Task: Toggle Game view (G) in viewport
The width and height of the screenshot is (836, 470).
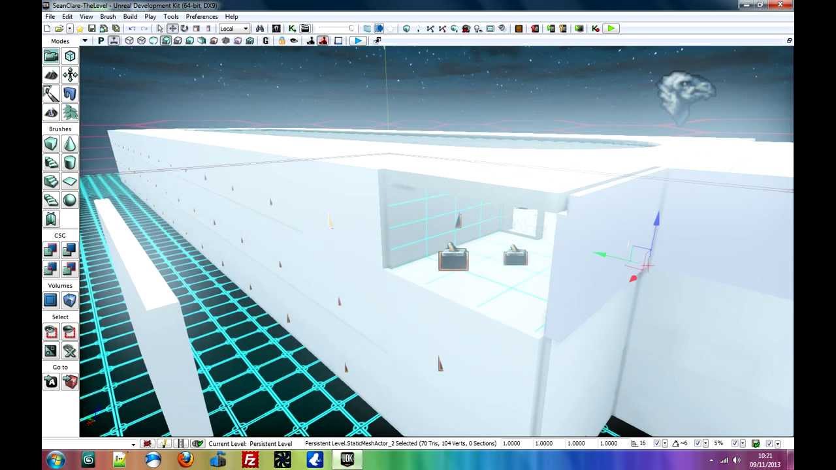Action: tap(265, 41)
